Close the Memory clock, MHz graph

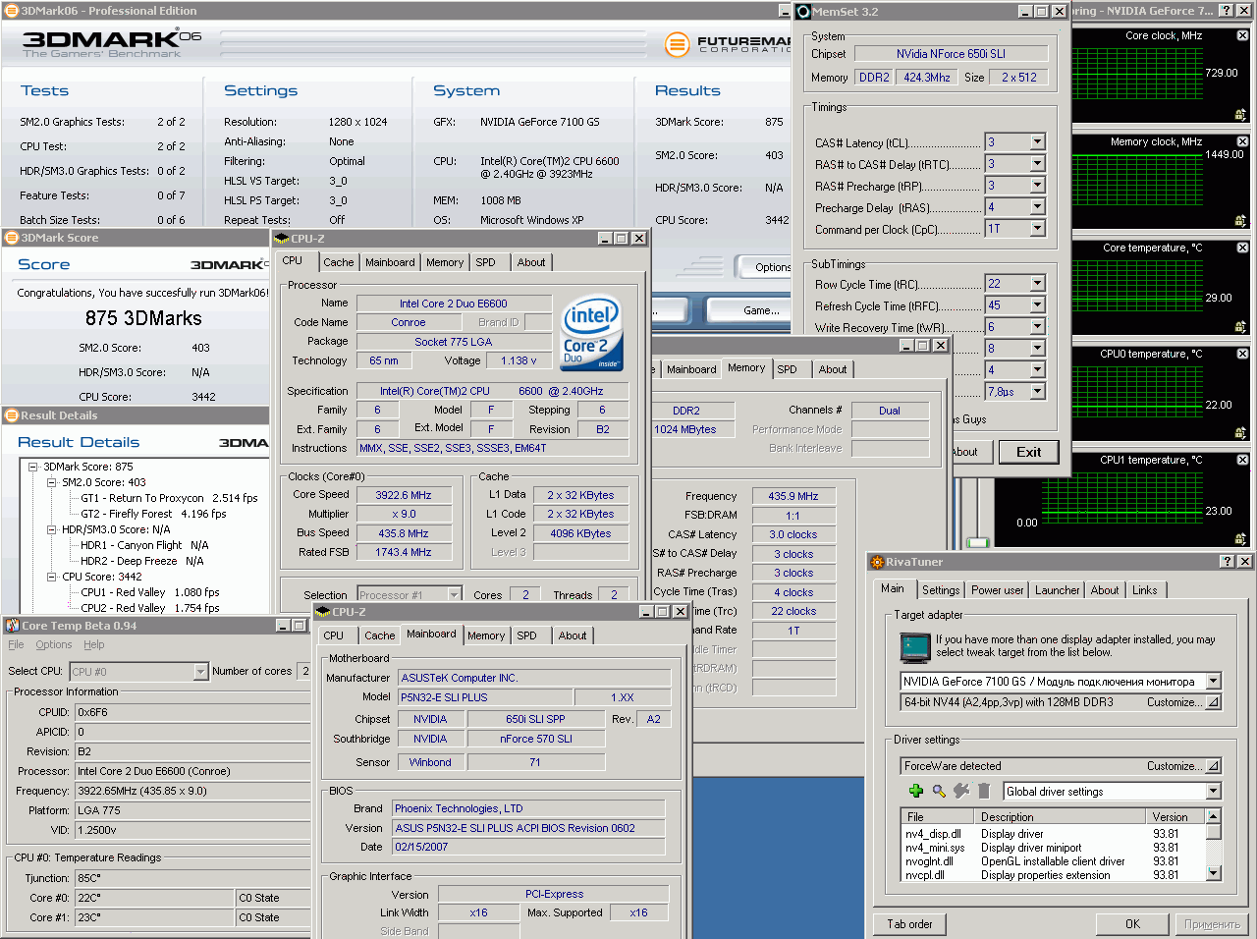(1242, 141)
